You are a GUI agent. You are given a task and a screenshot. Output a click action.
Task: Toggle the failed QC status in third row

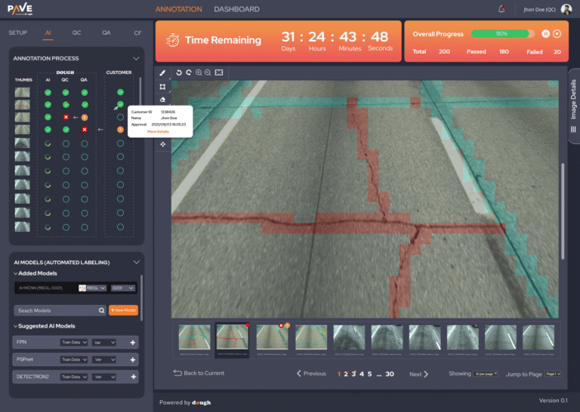click(x=66, y=118)
